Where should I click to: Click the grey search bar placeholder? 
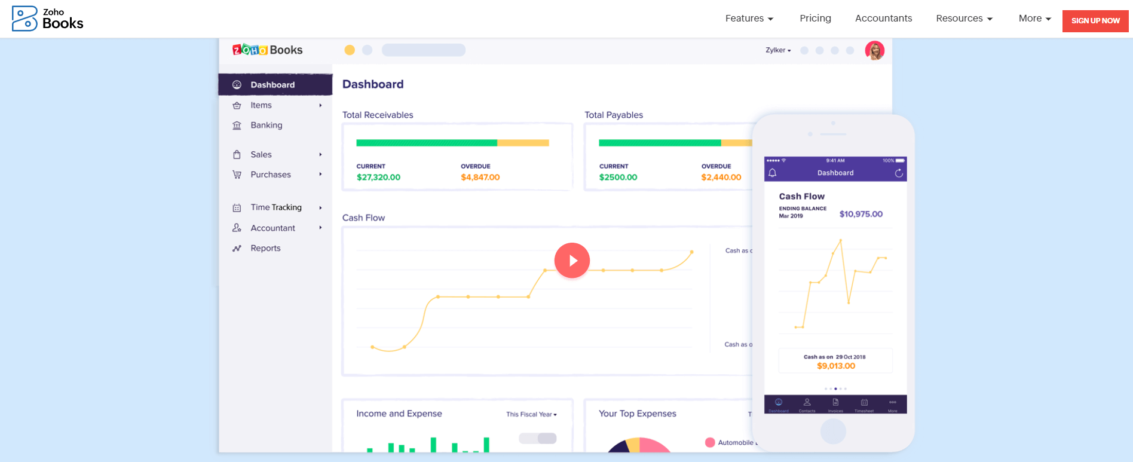[x=424, y=50]
